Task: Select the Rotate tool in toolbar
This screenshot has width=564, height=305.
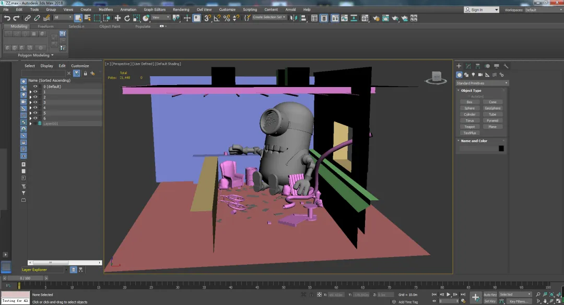Action: coord(127,18)
